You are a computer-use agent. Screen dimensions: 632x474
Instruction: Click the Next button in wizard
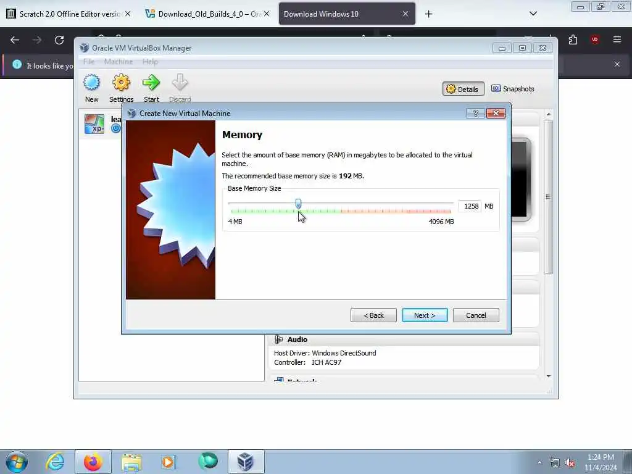[425, 315]
